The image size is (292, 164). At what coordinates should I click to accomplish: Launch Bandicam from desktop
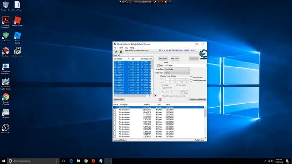tap(5, 52)
